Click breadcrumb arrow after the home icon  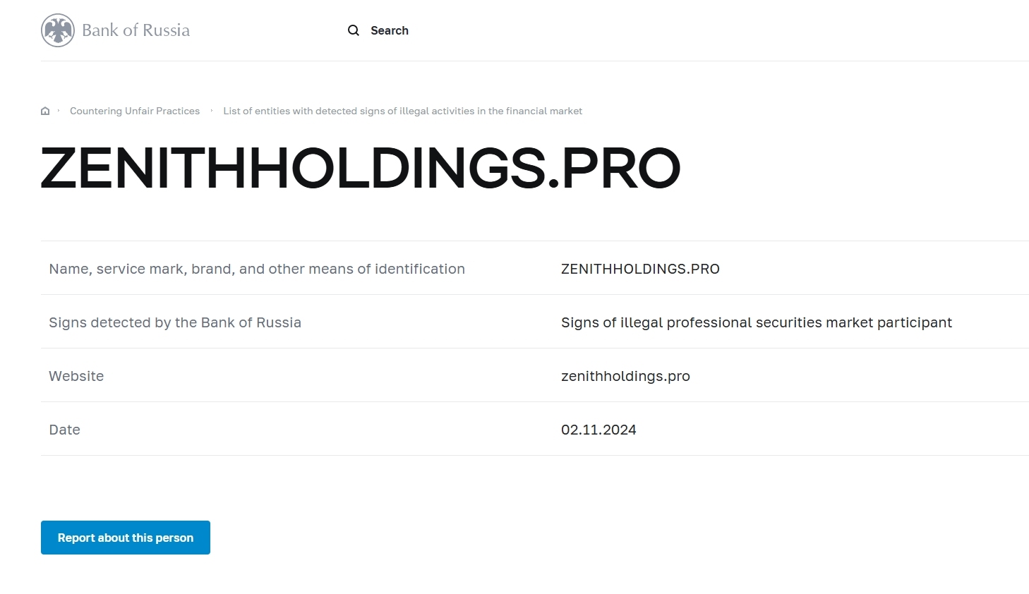59,111
